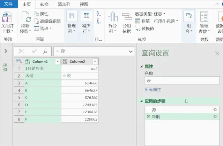Select the 导航 applied step
Viewport: 223px width, 146px height.
coord(182,116)
